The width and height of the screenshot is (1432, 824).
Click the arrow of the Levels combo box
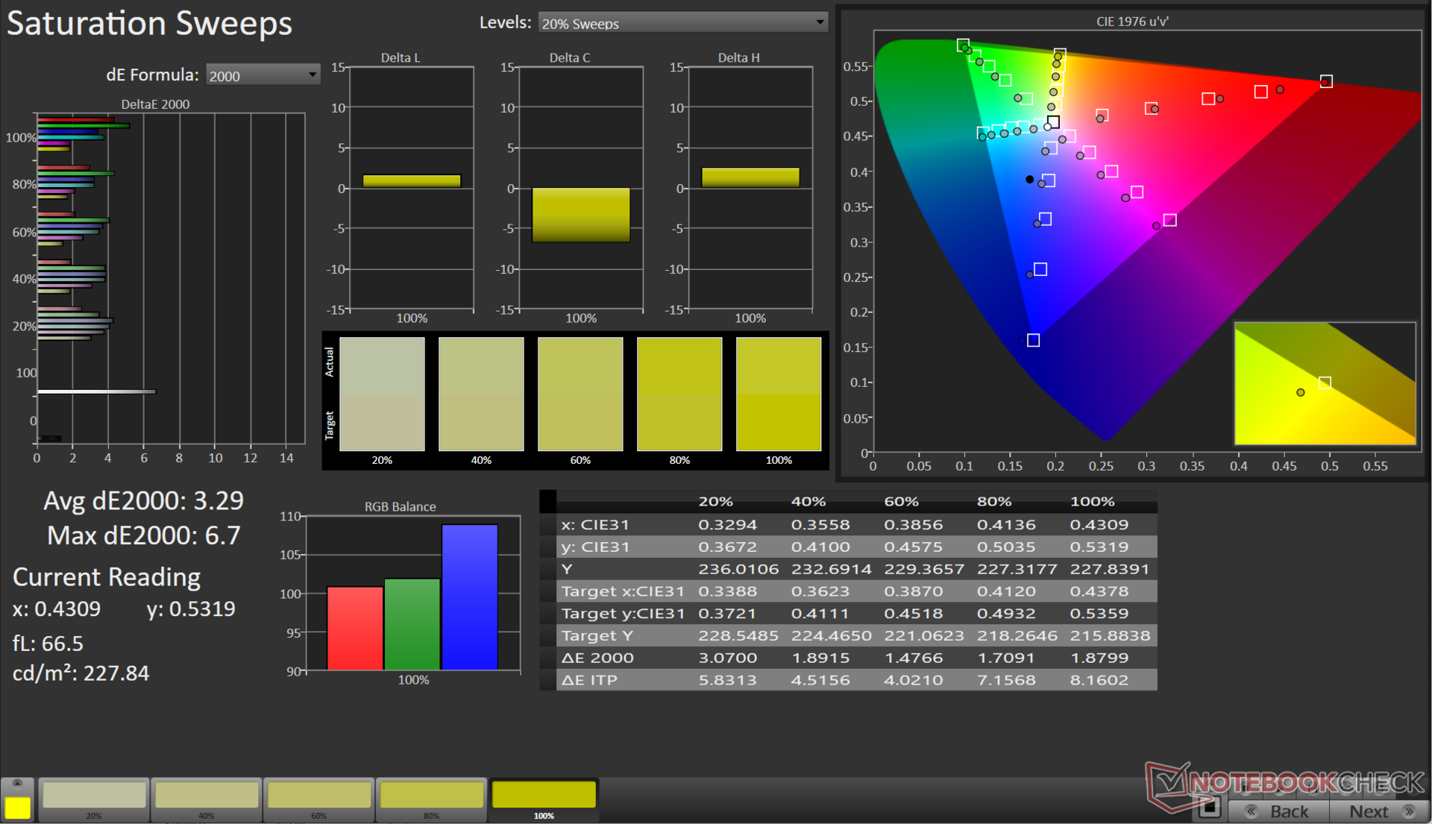pos(820,22)
